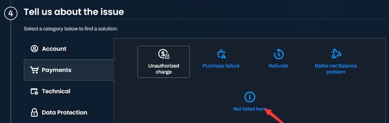Select the Payments category tab
The image size is (389, 123).
[x=69, y=70]
